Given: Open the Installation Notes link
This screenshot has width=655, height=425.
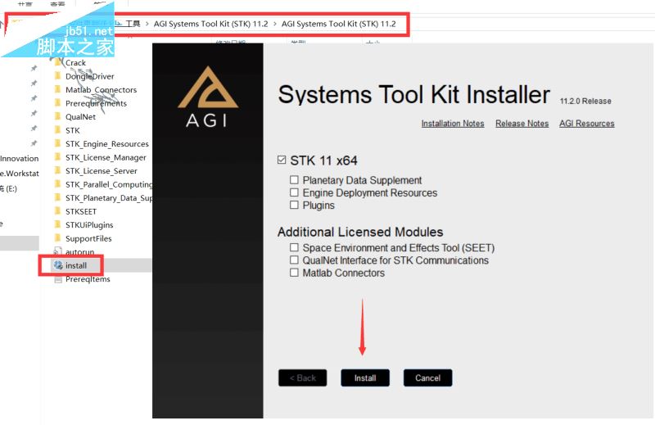Looking at the screenshot, I should [x=453, y=124].
